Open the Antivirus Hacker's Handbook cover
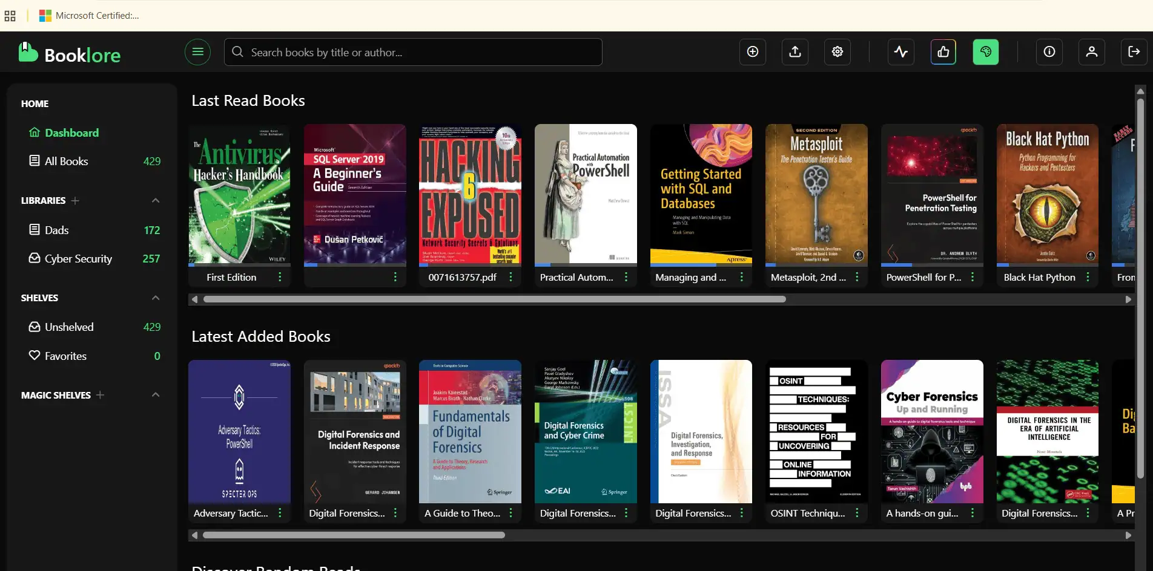Image resolution: width=1153 pixels, height=571 pixels. pyautogui.click(x=239, y=195)
